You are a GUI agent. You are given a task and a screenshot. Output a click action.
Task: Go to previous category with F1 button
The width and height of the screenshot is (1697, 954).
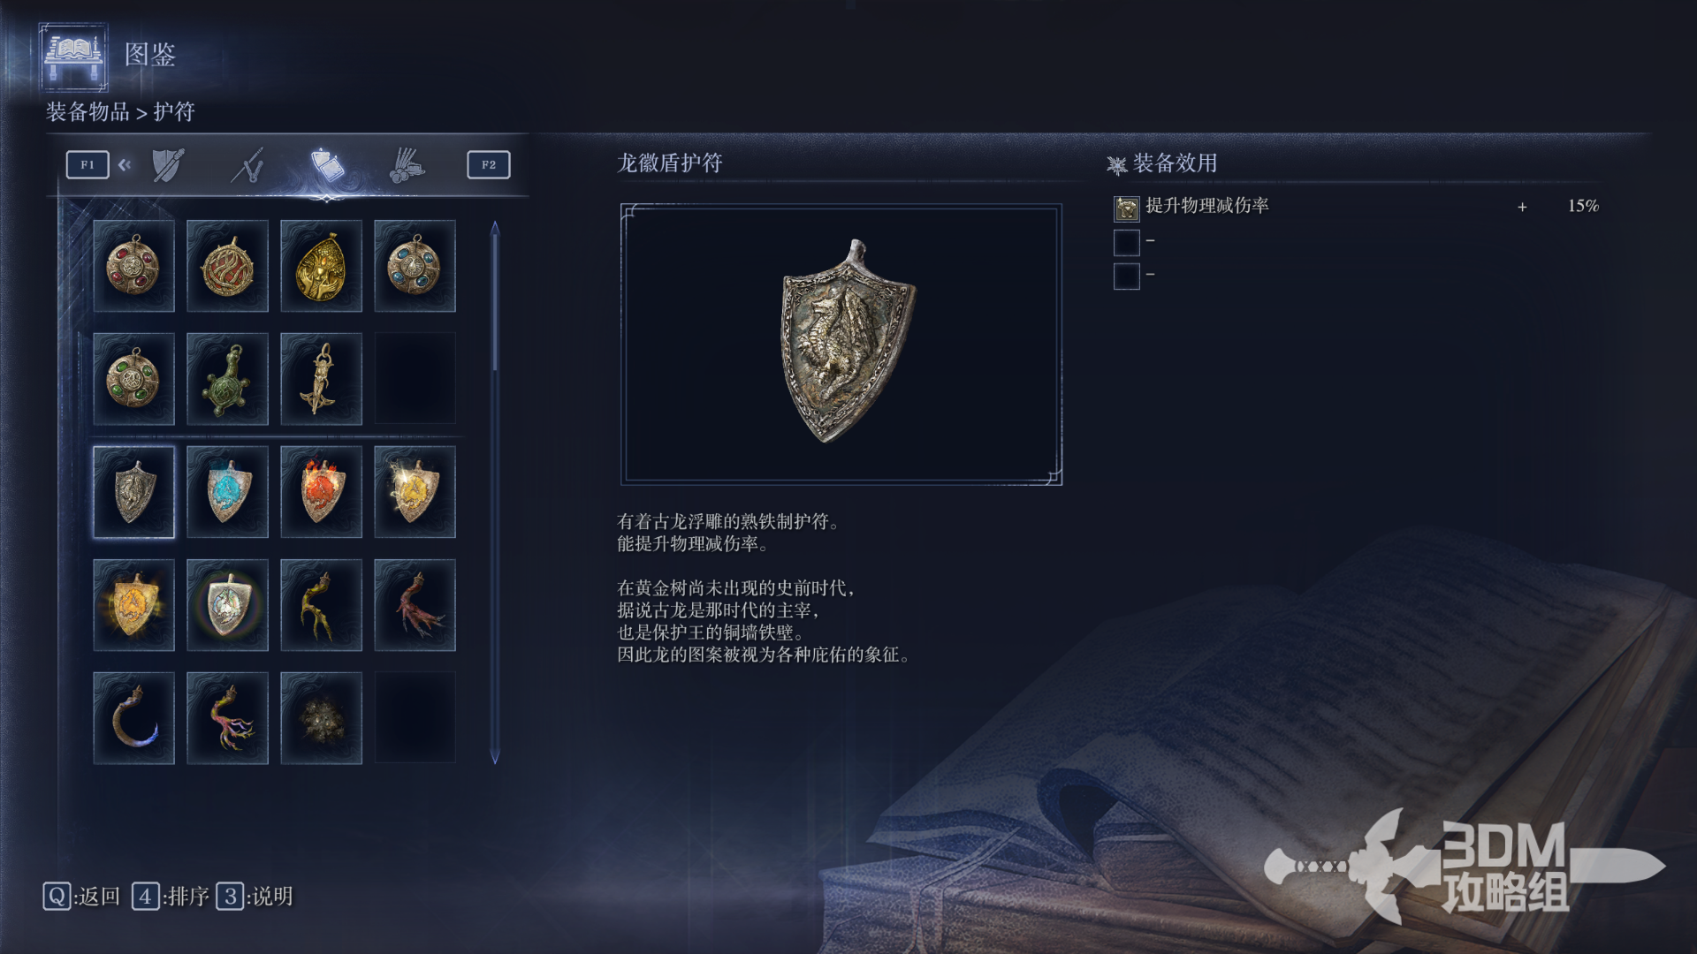88,164
